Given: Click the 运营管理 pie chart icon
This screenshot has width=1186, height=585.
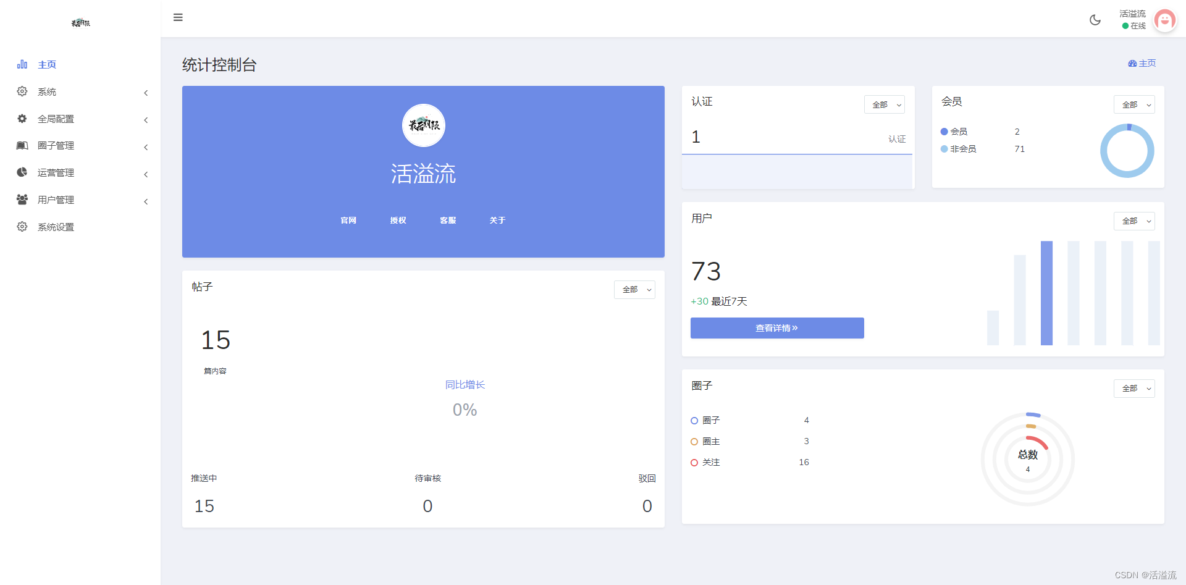Looking at the screenshot, I should tap(22, 172).
